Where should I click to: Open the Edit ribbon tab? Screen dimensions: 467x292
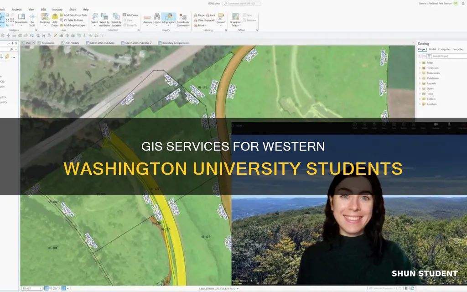click(43, 10)
